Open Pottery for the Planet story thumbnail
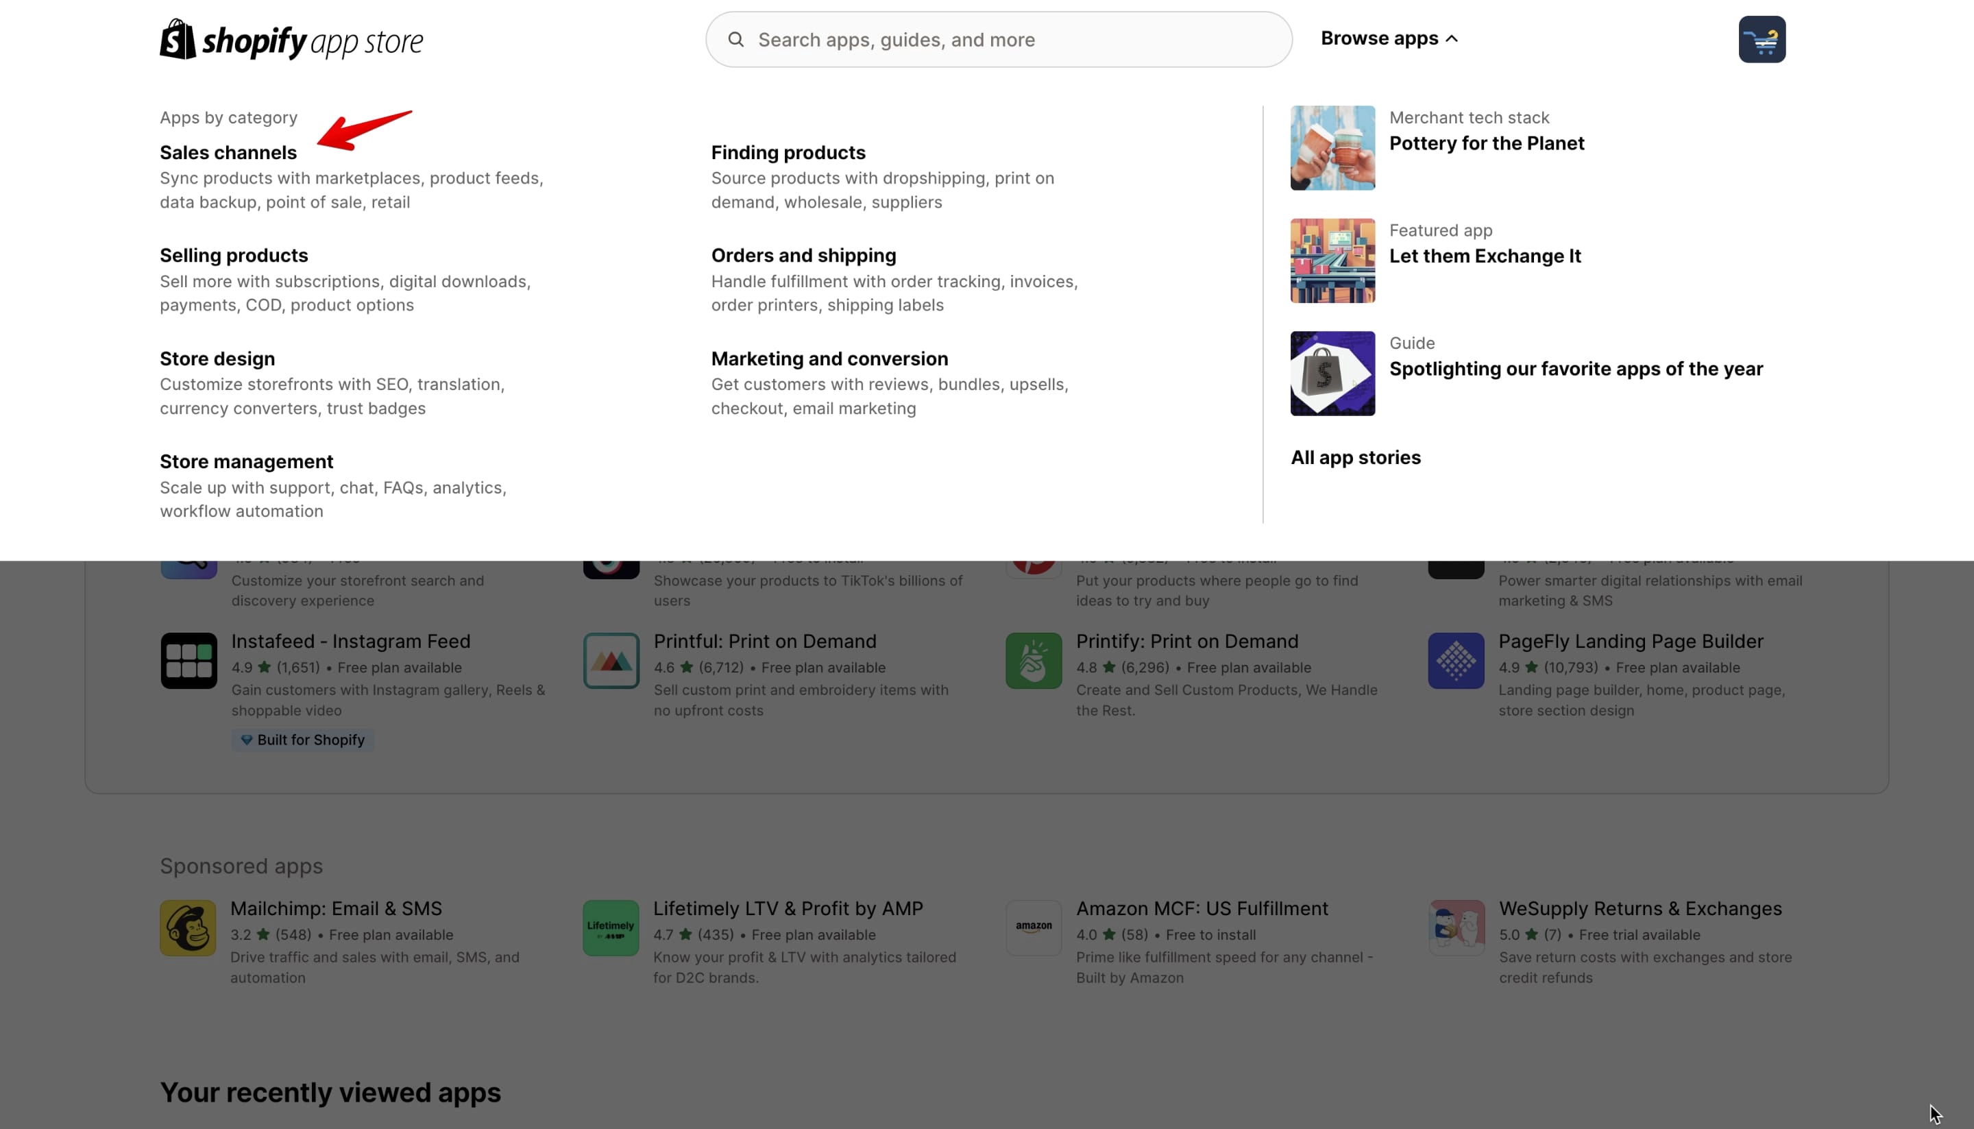This screenshot has height=1129, width=1974. pos(1332,148)
